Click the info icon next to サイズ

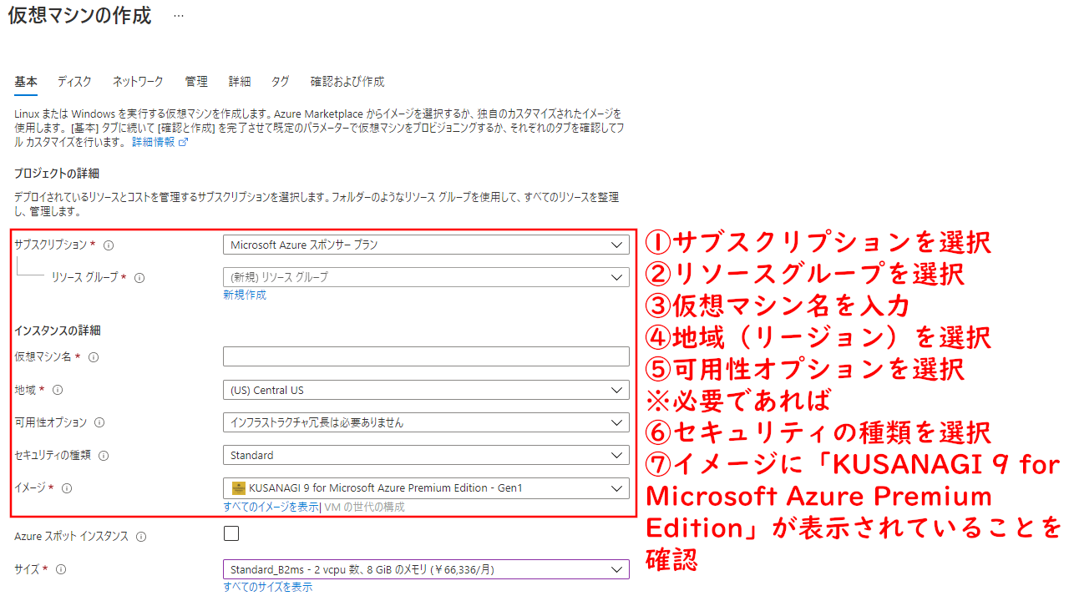coord(60,569)
